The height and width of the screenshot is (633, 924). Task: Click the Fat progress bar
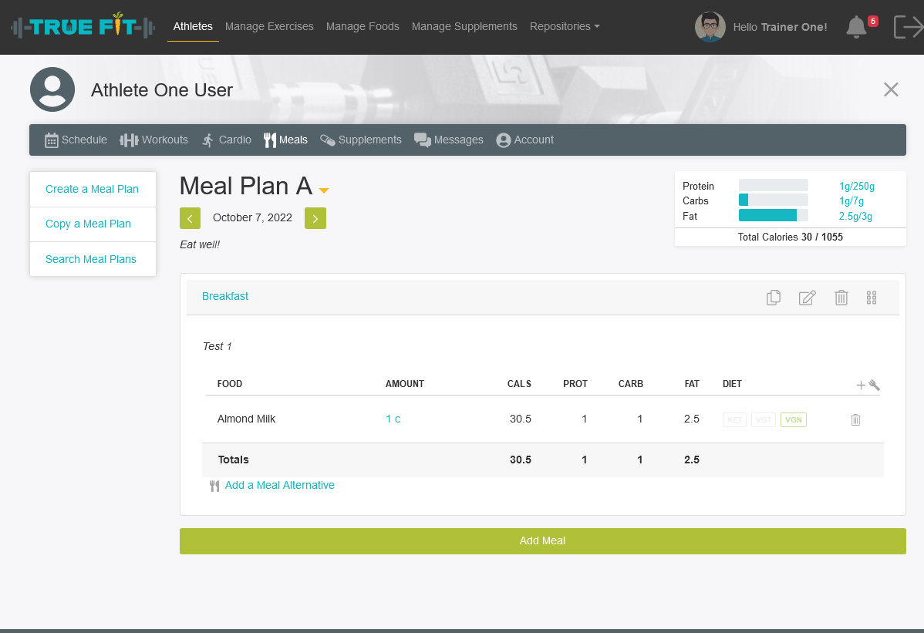[x=773, y=216]
